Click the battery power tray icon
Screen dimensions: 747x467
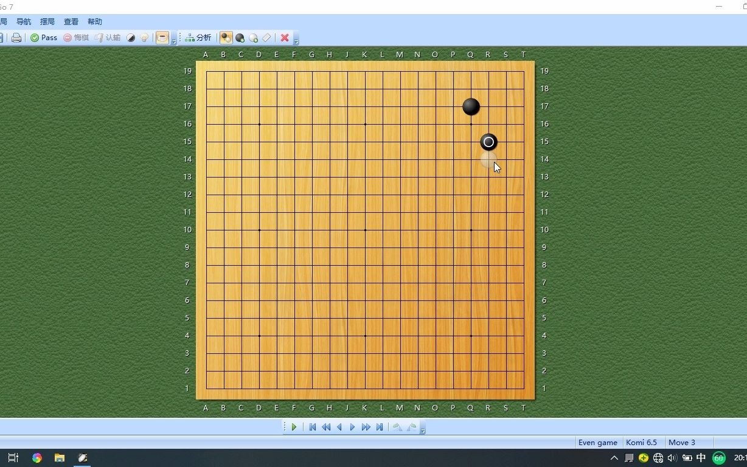pyautogui.click(x=687, y=458)
